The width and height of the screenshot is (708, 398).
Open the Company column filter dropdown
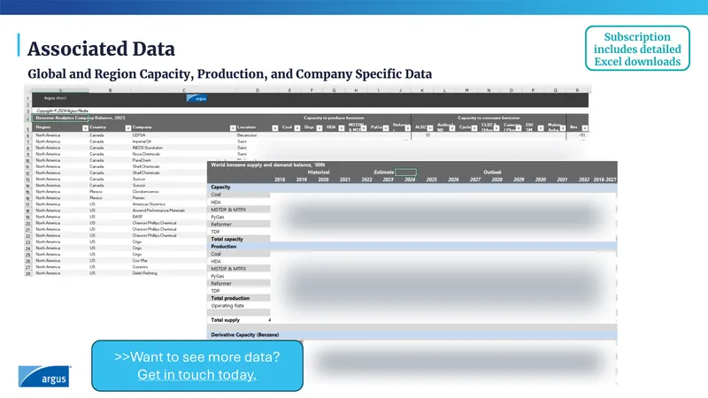point(233,128)
